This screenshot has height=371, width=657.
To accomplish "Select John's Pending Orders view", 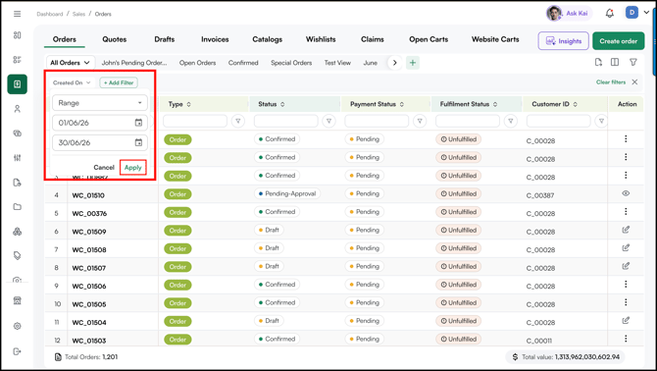I will click(x=134, y=63).
